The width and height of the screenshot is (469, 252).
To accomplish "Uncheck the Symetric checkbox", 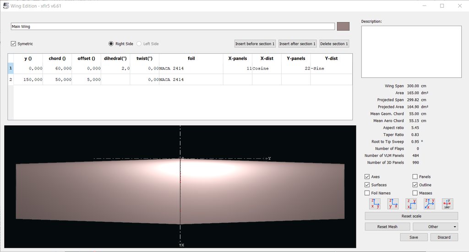I will pyautogui.click(x=14, y=44).
